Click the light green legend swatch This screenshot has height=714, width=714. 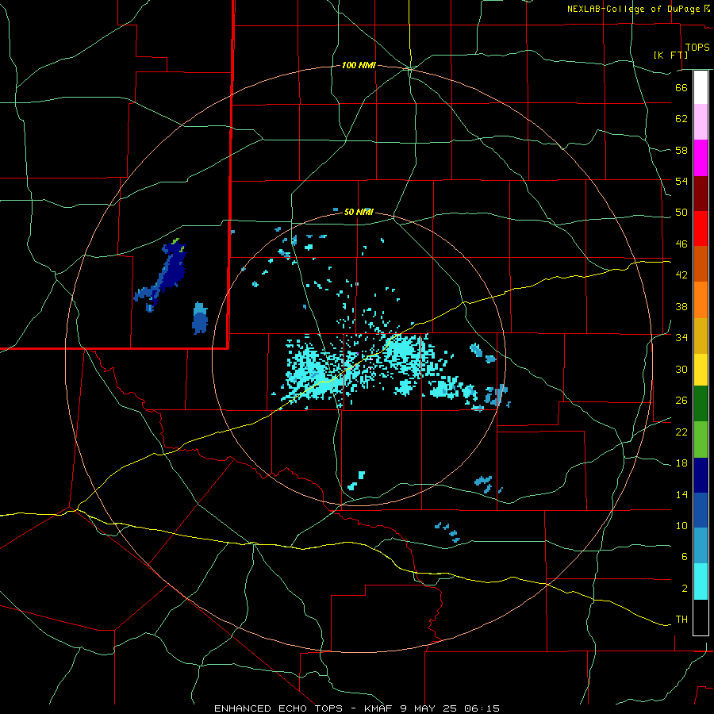701,440
